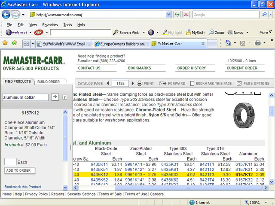Switch to the Build Order tab
Image resolution: width=275 pixels, height=206 pixels.
pos(48,82)
